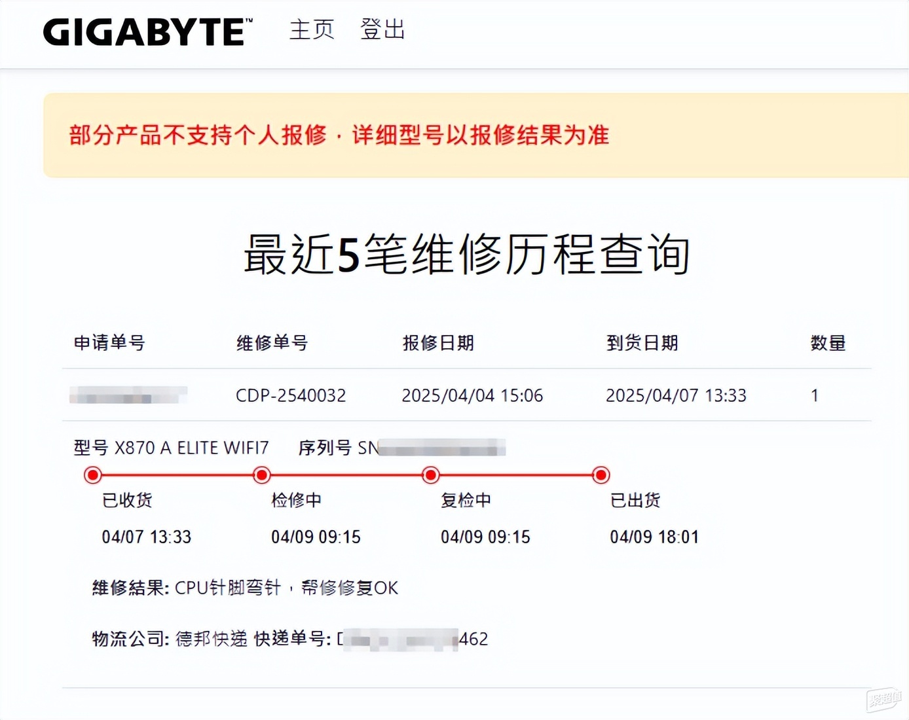Click the 申请单号 column header
Screen dimensions: 909x720
(x=109, y=342)
